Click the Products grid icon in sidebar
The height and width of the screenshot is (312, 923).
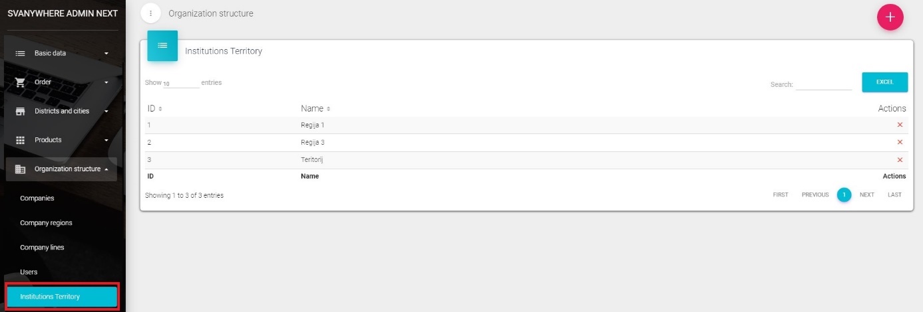pos(20,140)
